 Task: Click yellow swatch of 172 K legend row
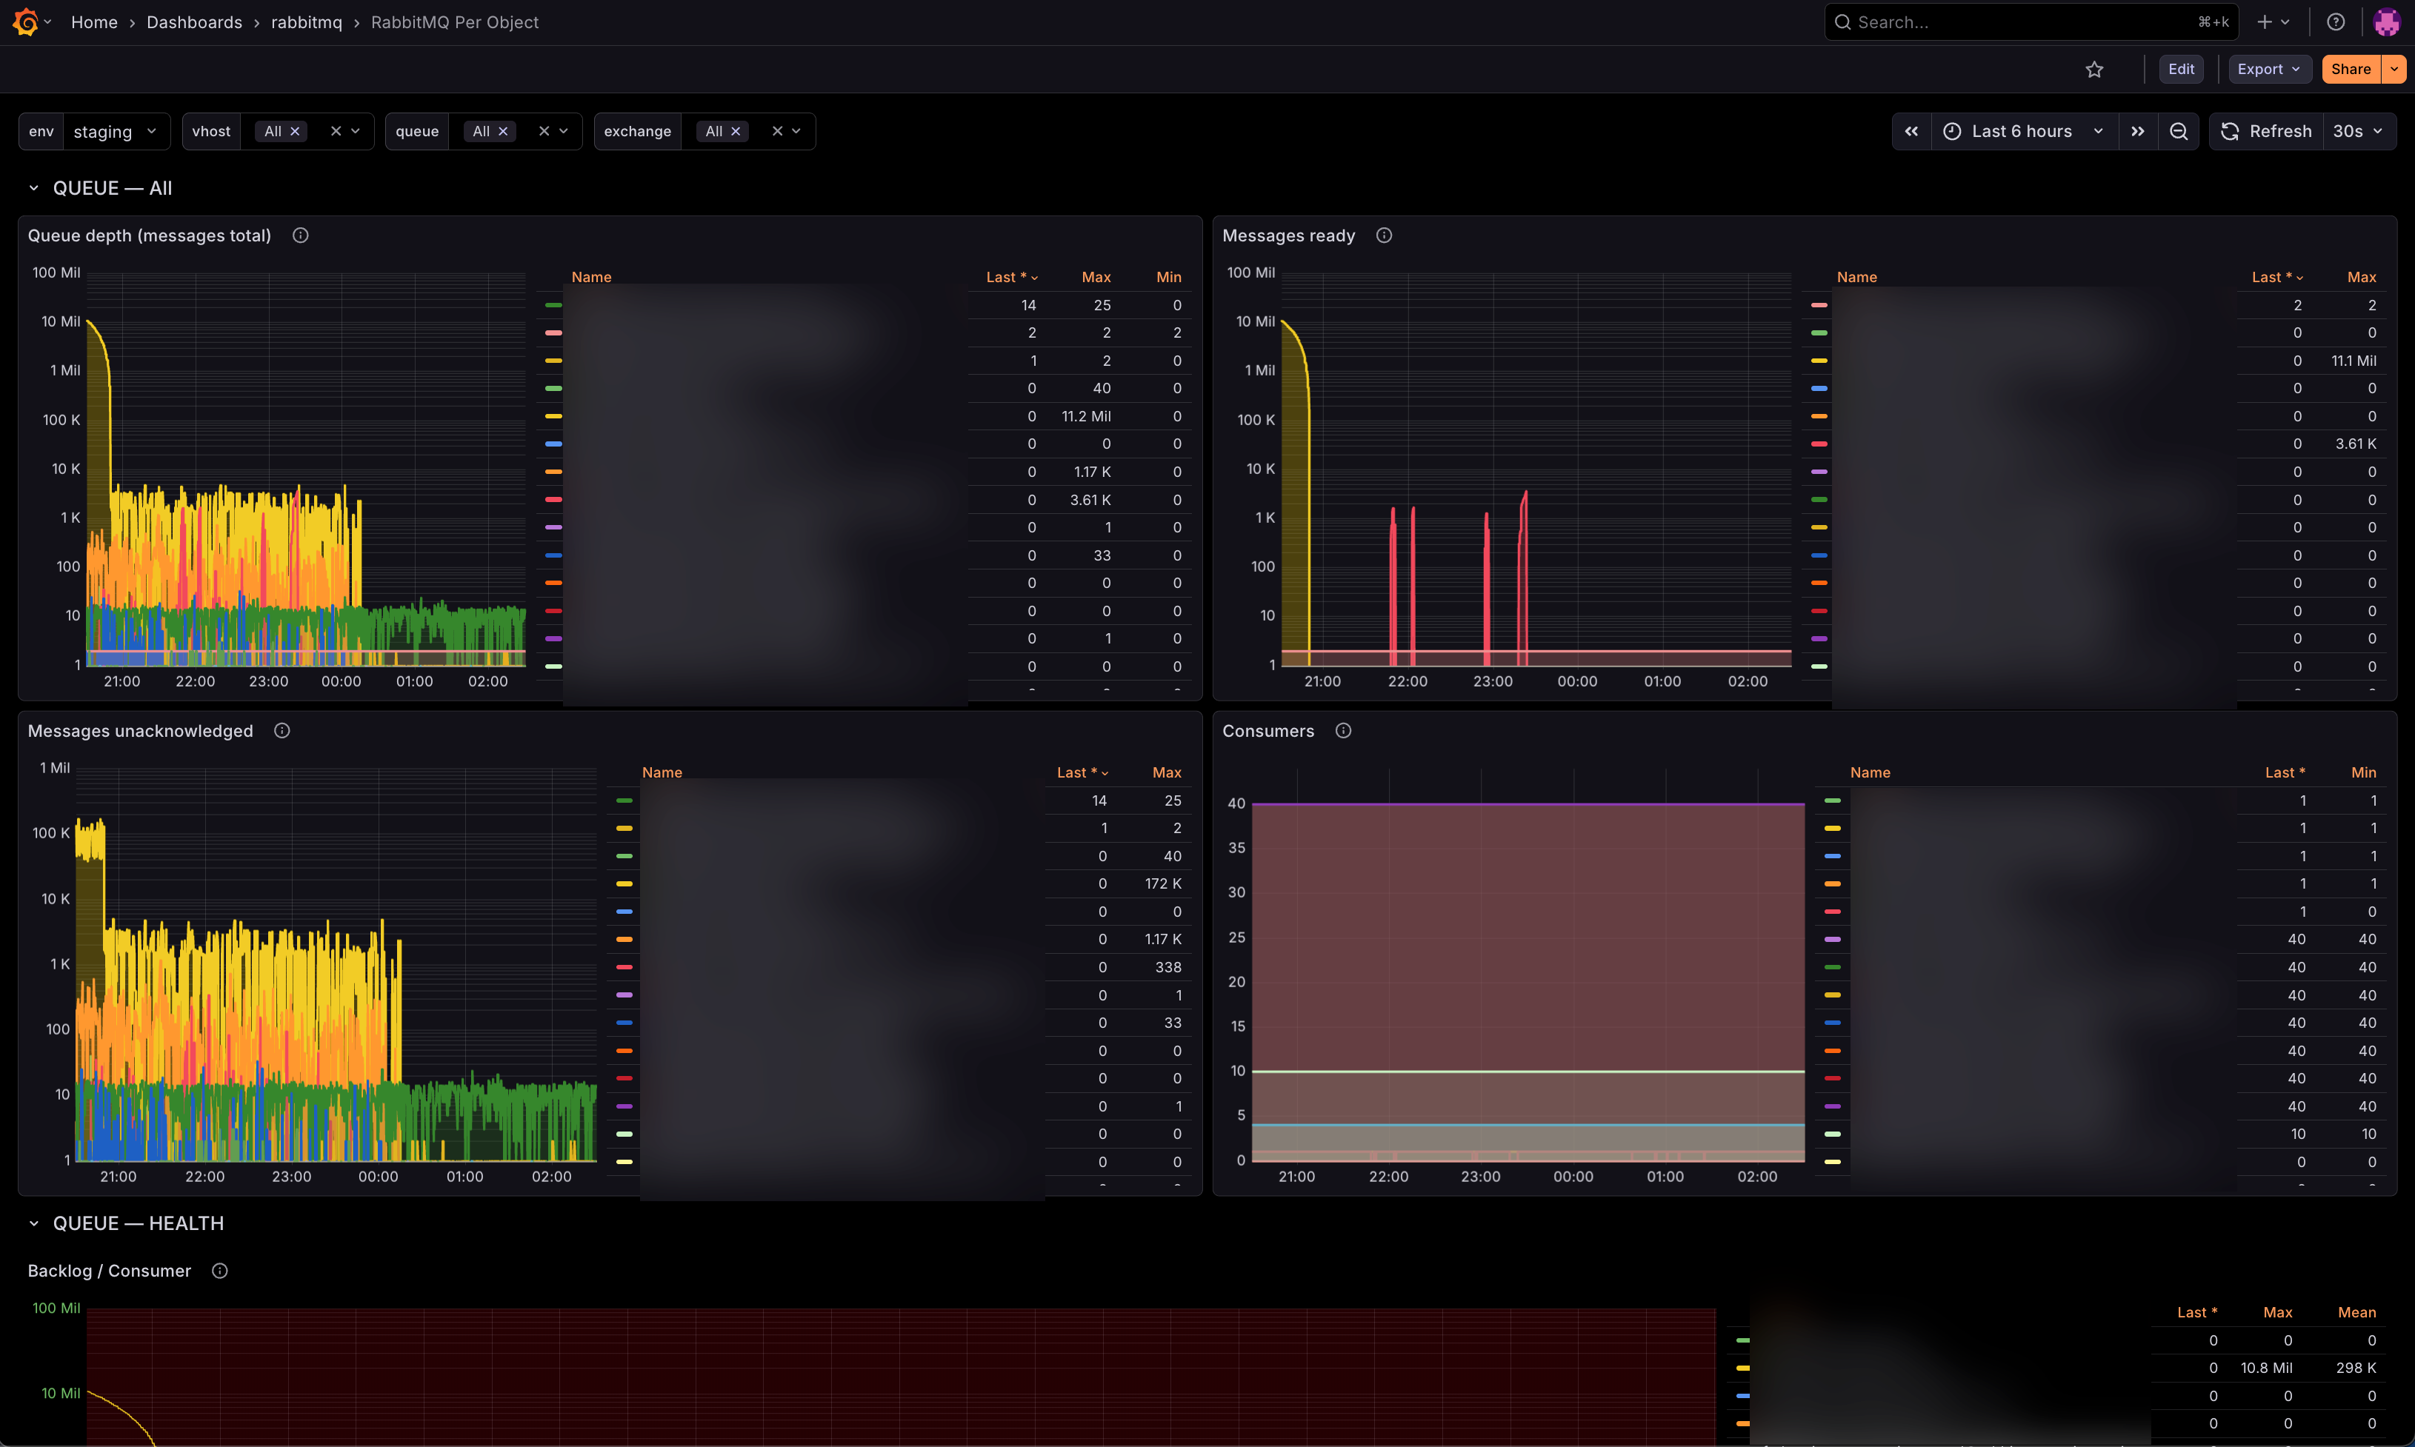tap(624, 883)
